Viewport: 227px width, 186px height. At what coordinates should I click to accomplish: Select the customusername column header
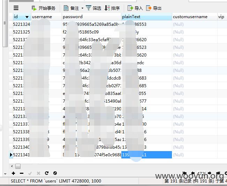pos(195,17)
